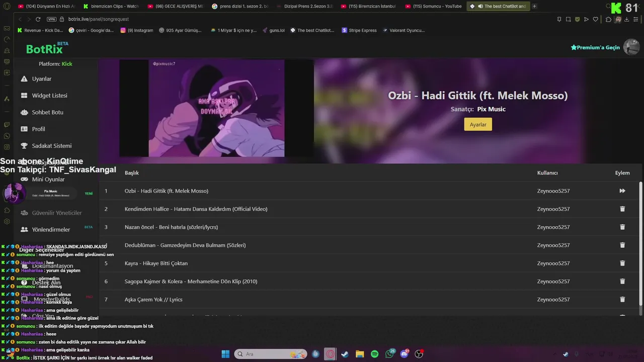644x362 pixels.
Task: Switch to prens dizisi 1. sezon tab
Action: 240,6
